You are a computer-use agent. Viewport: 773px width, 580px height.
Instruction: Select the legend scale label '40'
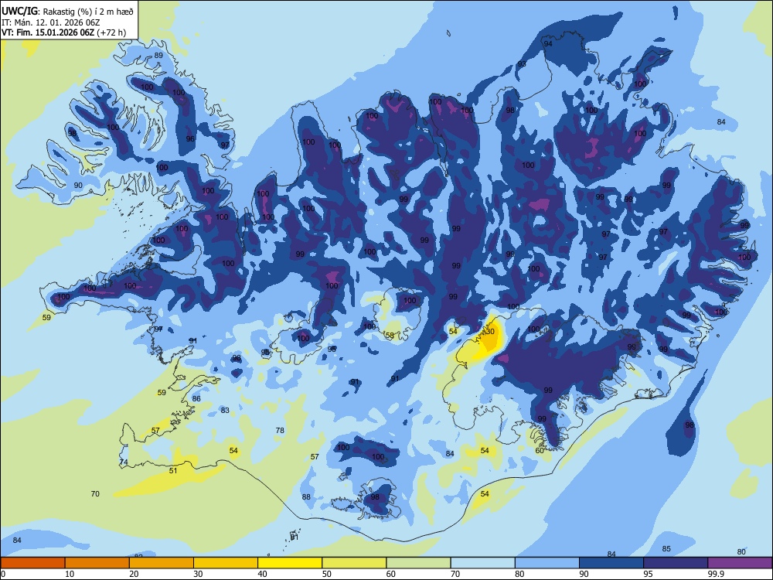tap(262, 574)
